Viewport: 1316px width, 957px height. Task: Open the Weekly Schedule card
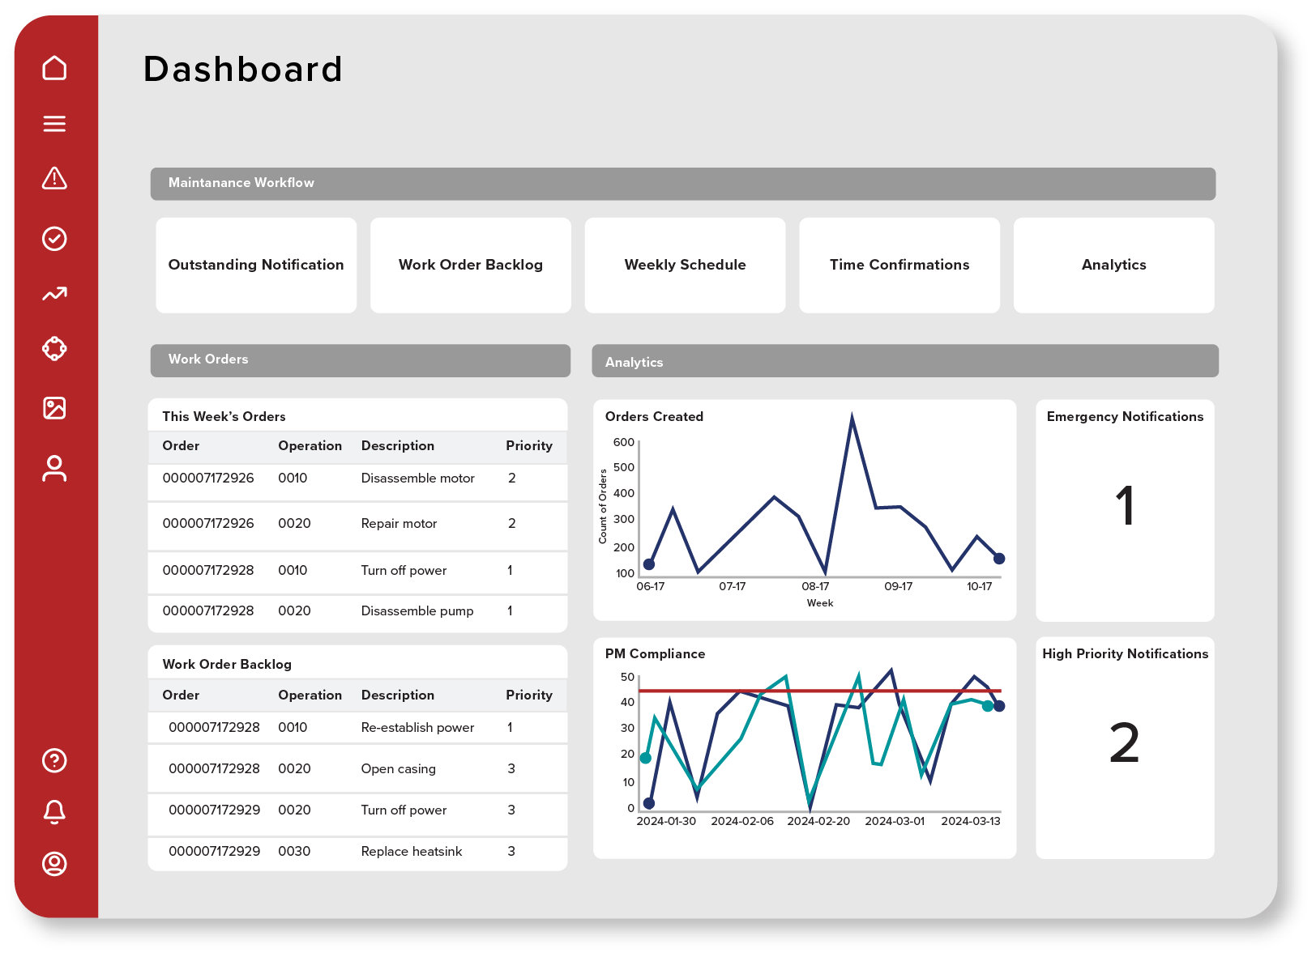(685, 265)
